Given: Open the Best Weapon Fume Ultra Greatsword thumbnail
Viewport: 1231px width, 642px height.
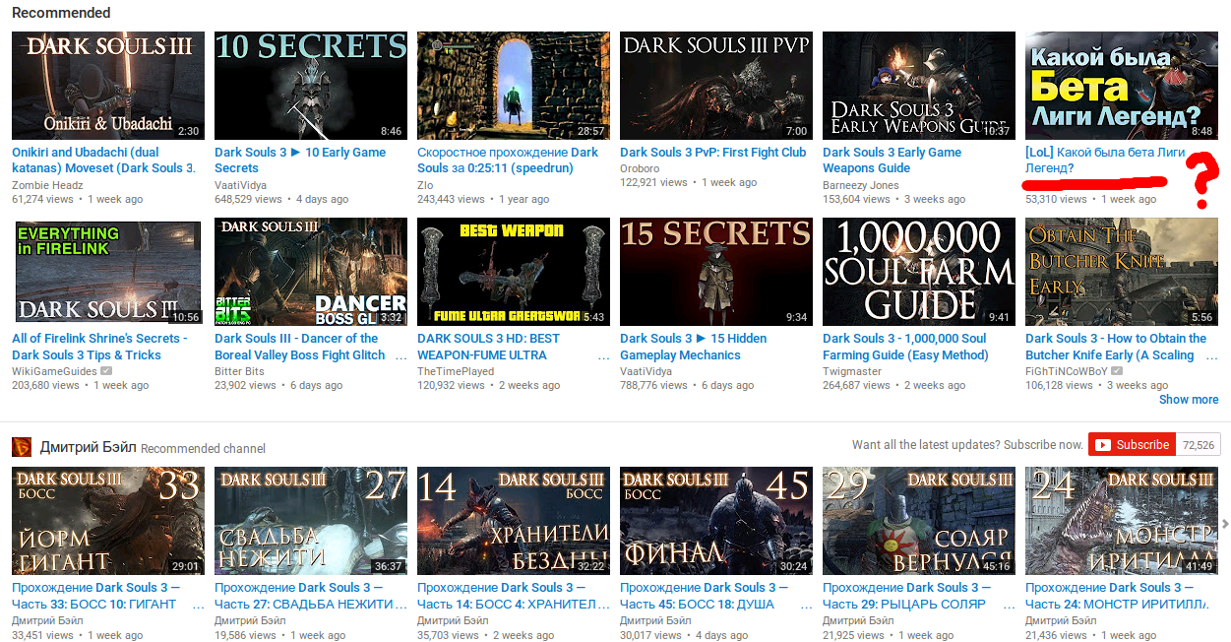Looking at the screenshot, I should click(x=513, y=272).
